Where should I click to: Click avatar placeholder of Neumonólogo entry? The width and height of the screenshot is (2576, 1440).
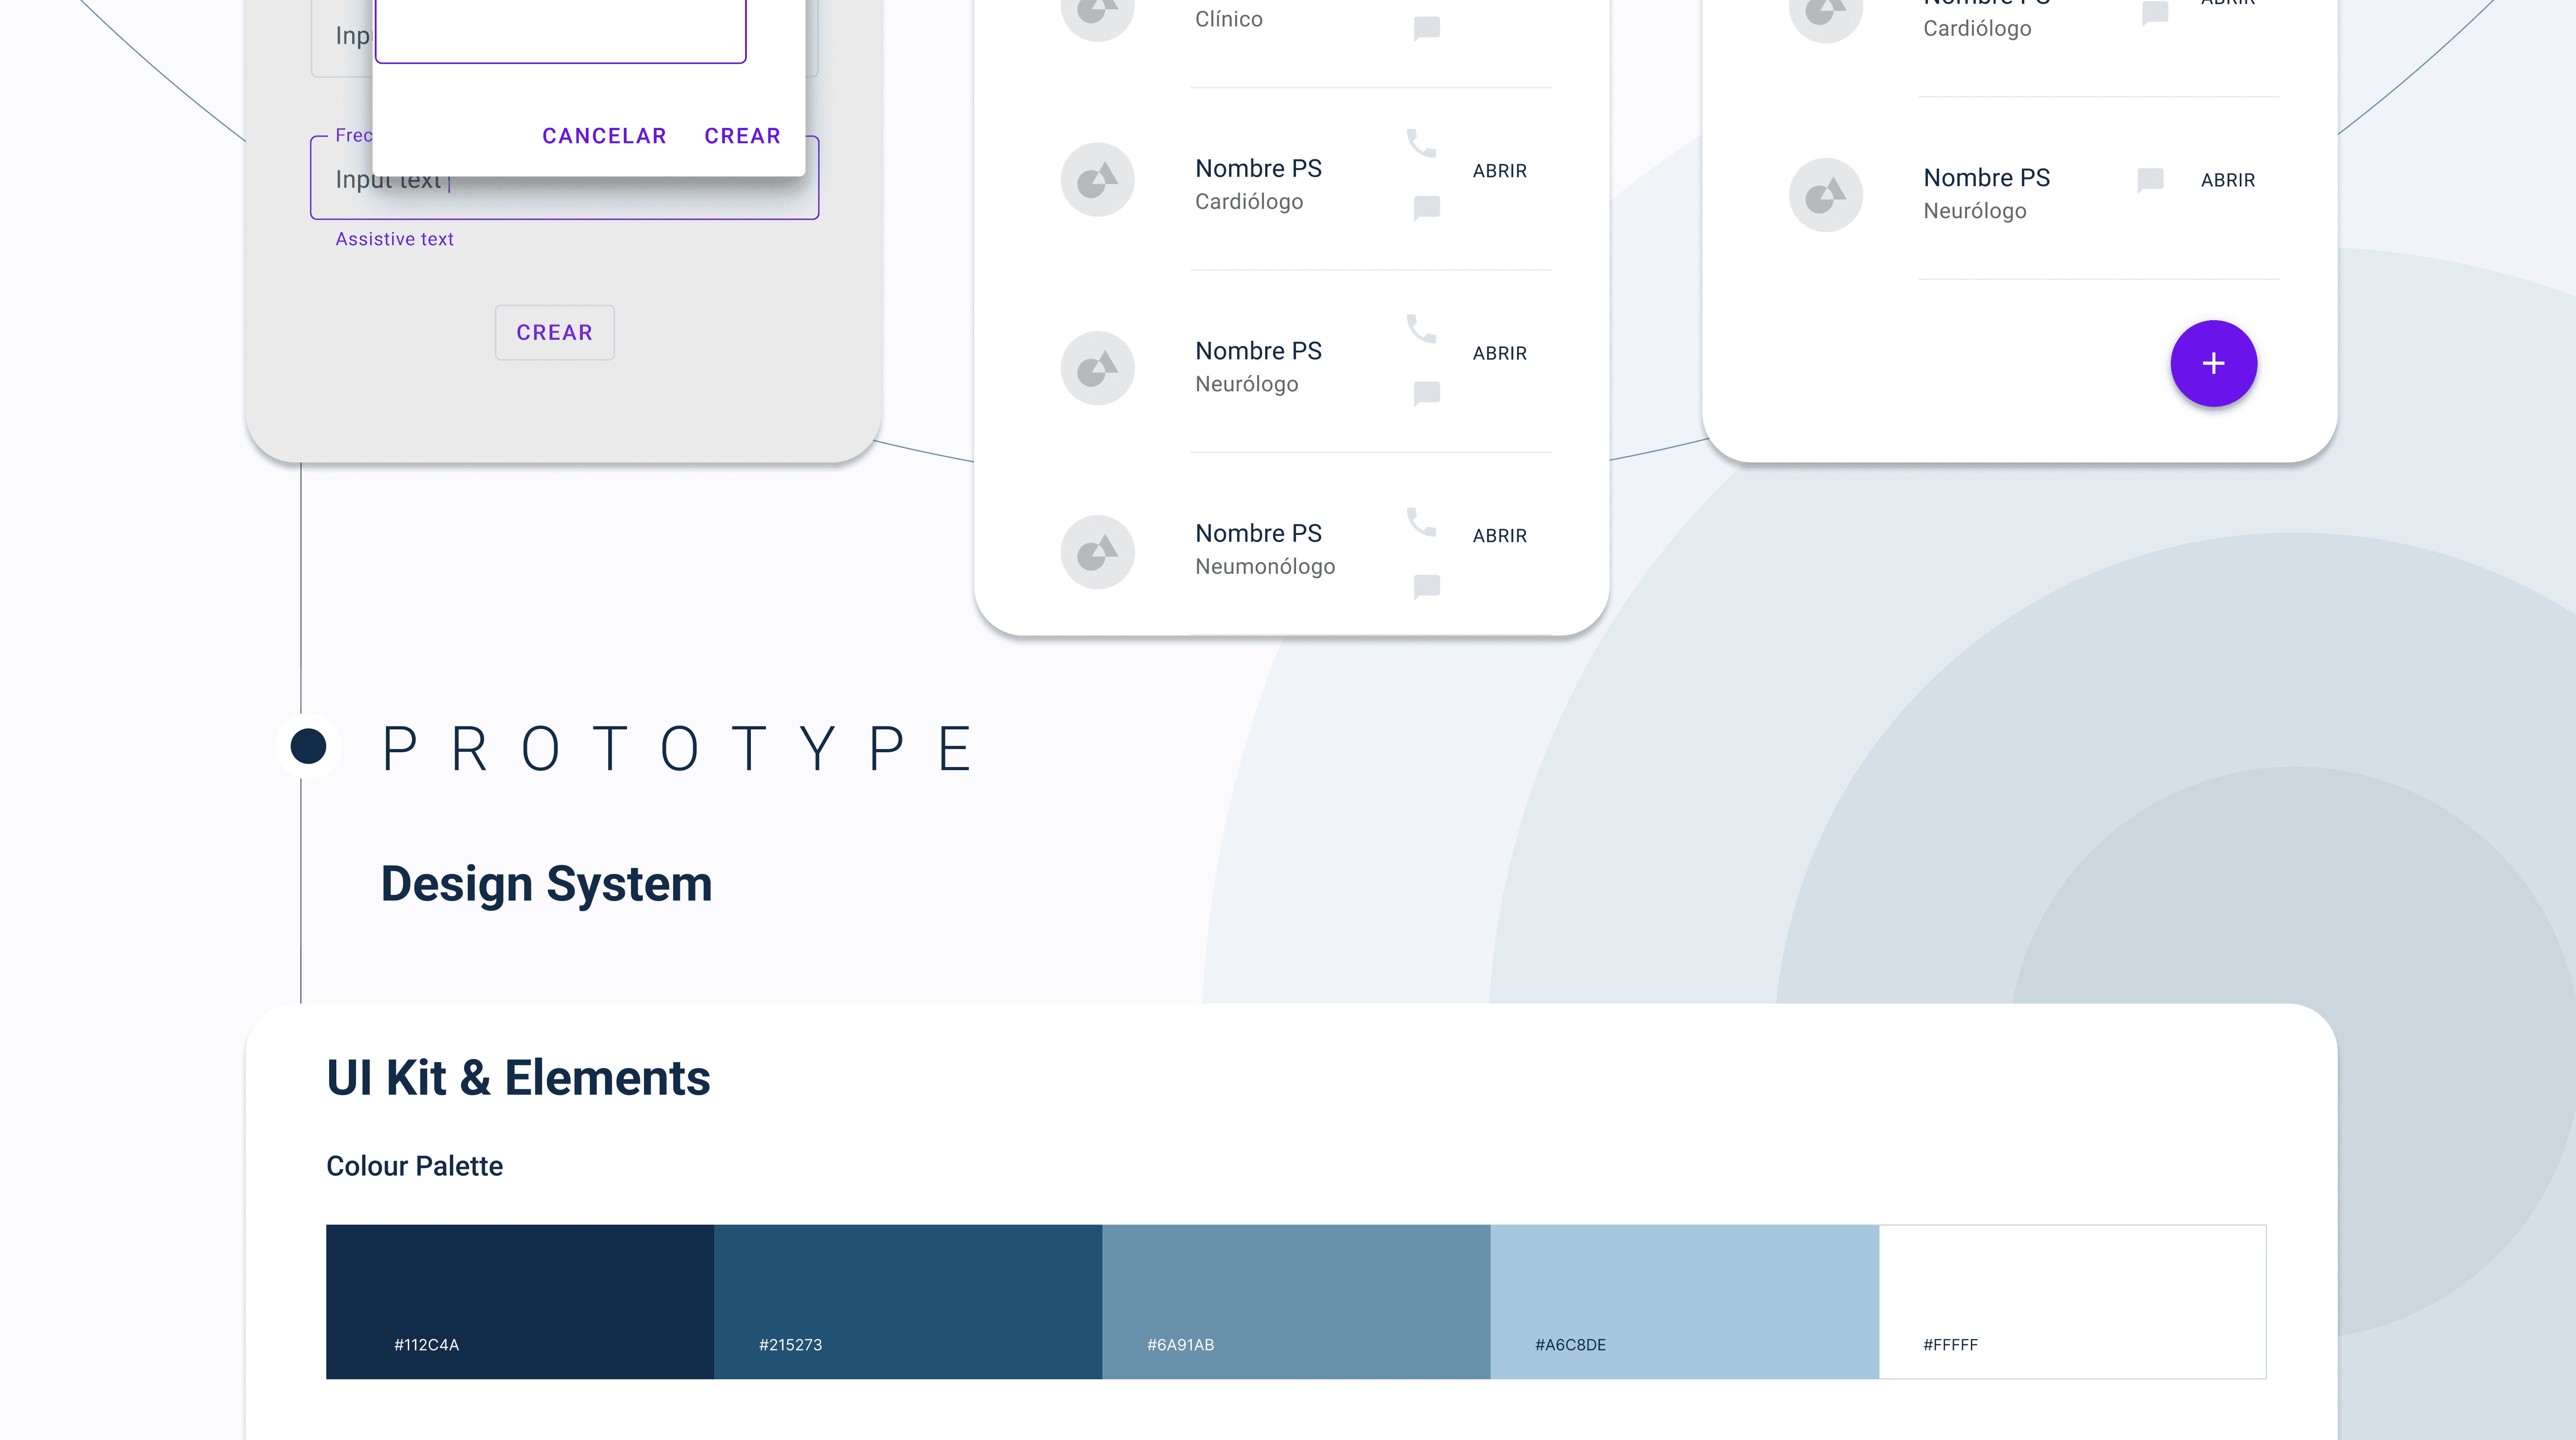(x=1097, y=551)
